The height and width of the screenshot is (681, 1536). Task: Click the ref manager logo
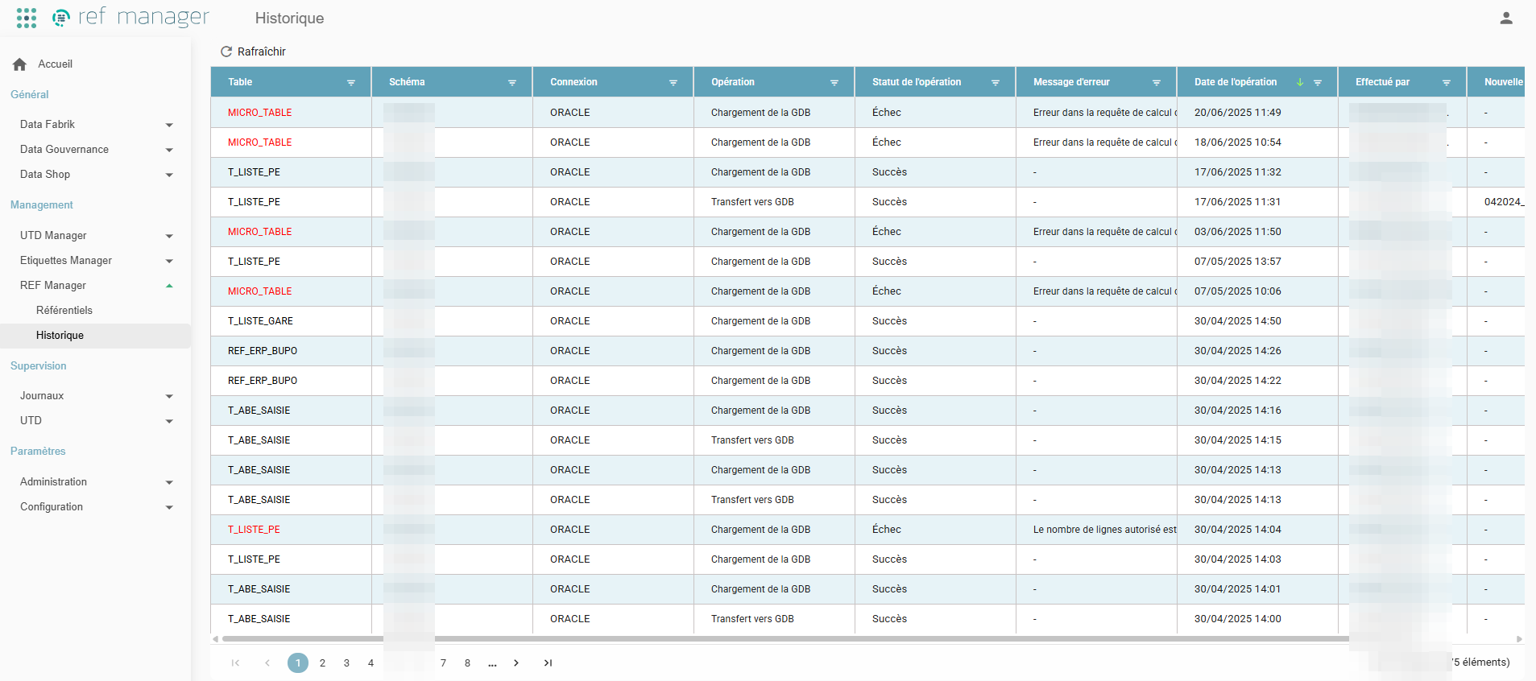point(130,17)
